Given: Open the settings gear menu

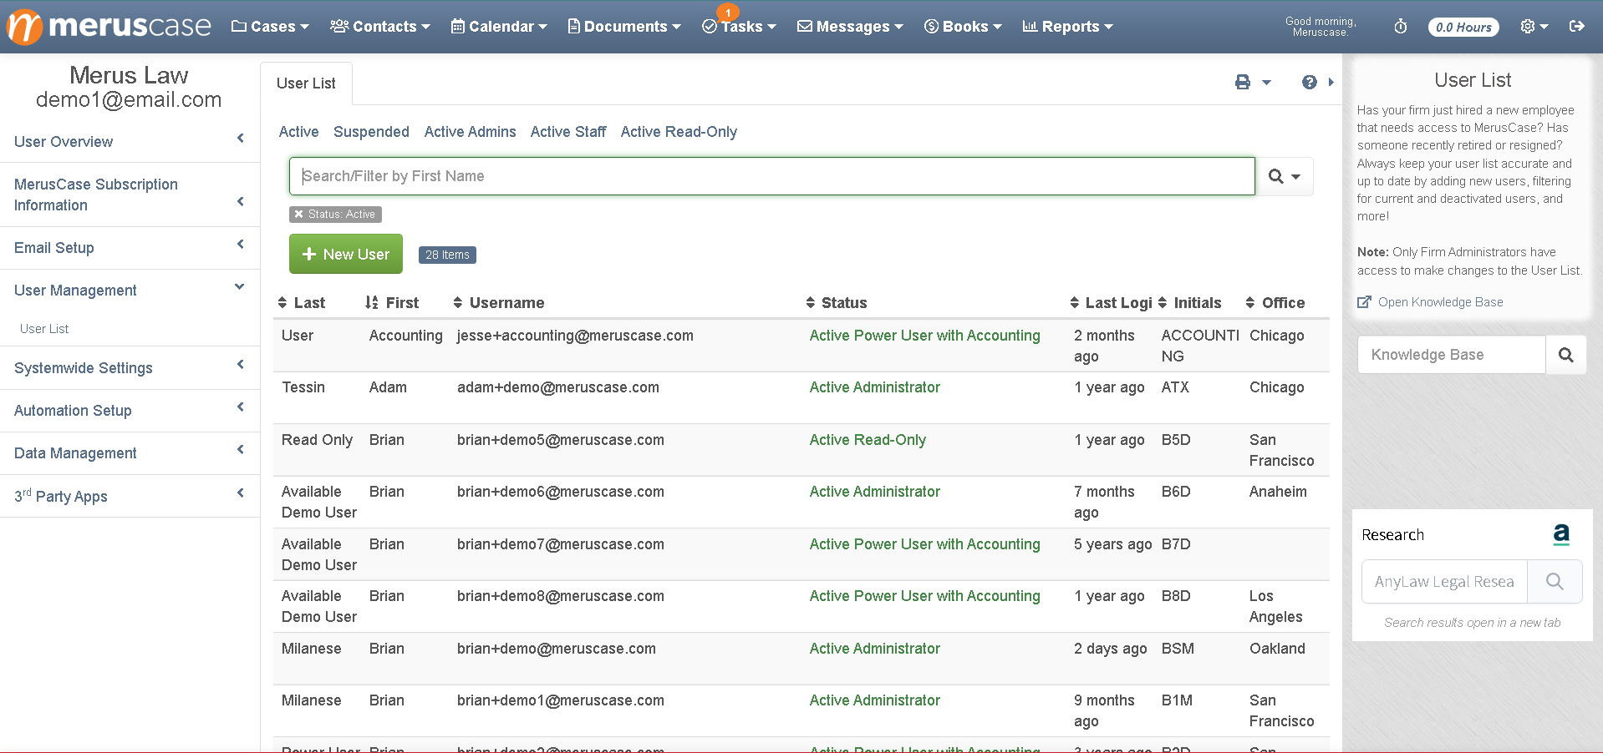Looking at the screenshot, I should [x=1534, y=27].
